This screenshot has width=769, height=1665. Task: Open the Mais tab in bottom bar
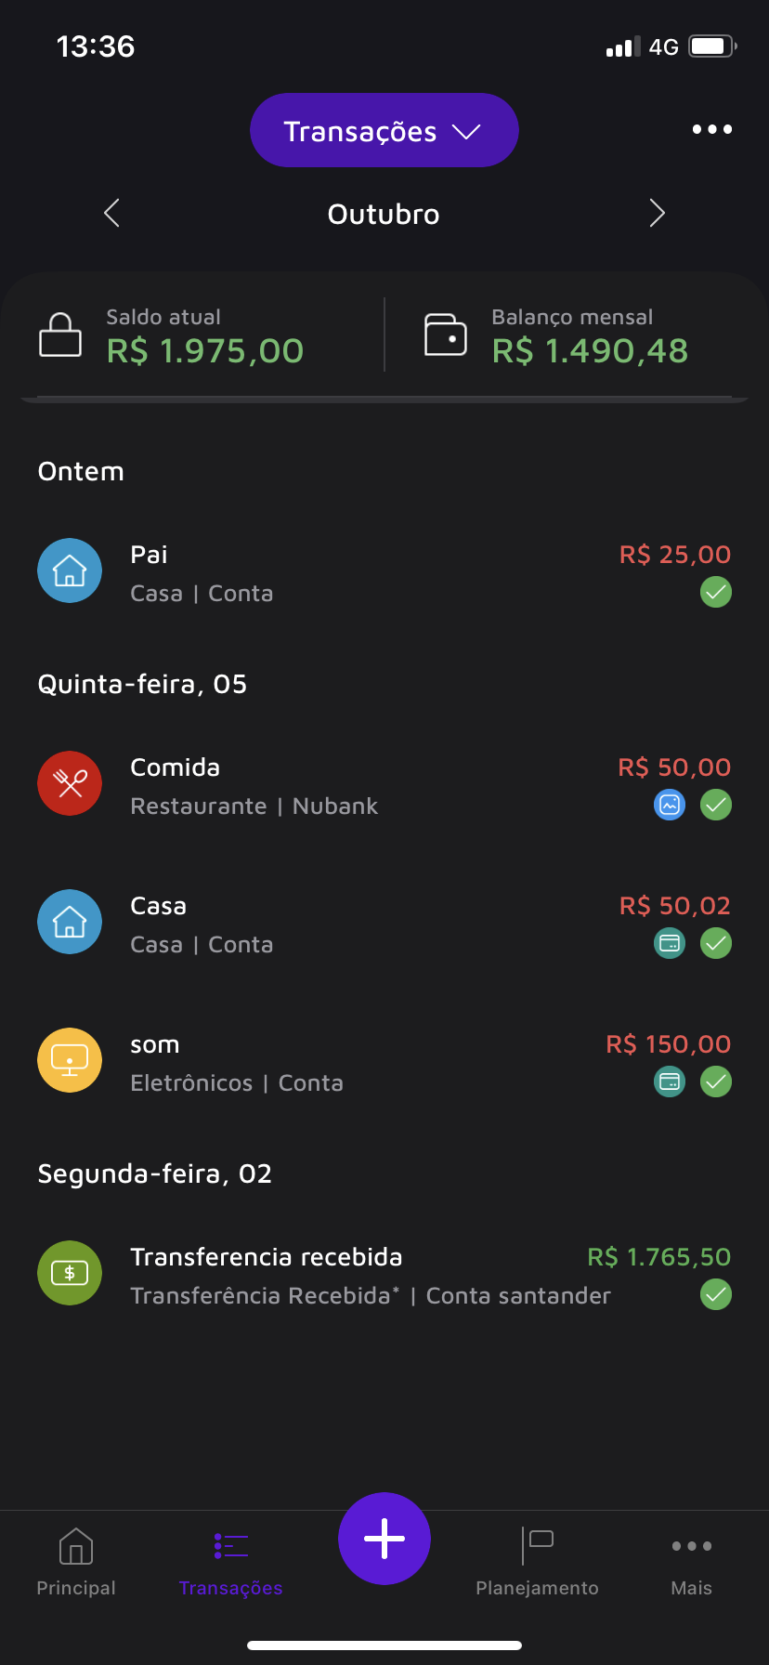click(x=692, y=1563)
